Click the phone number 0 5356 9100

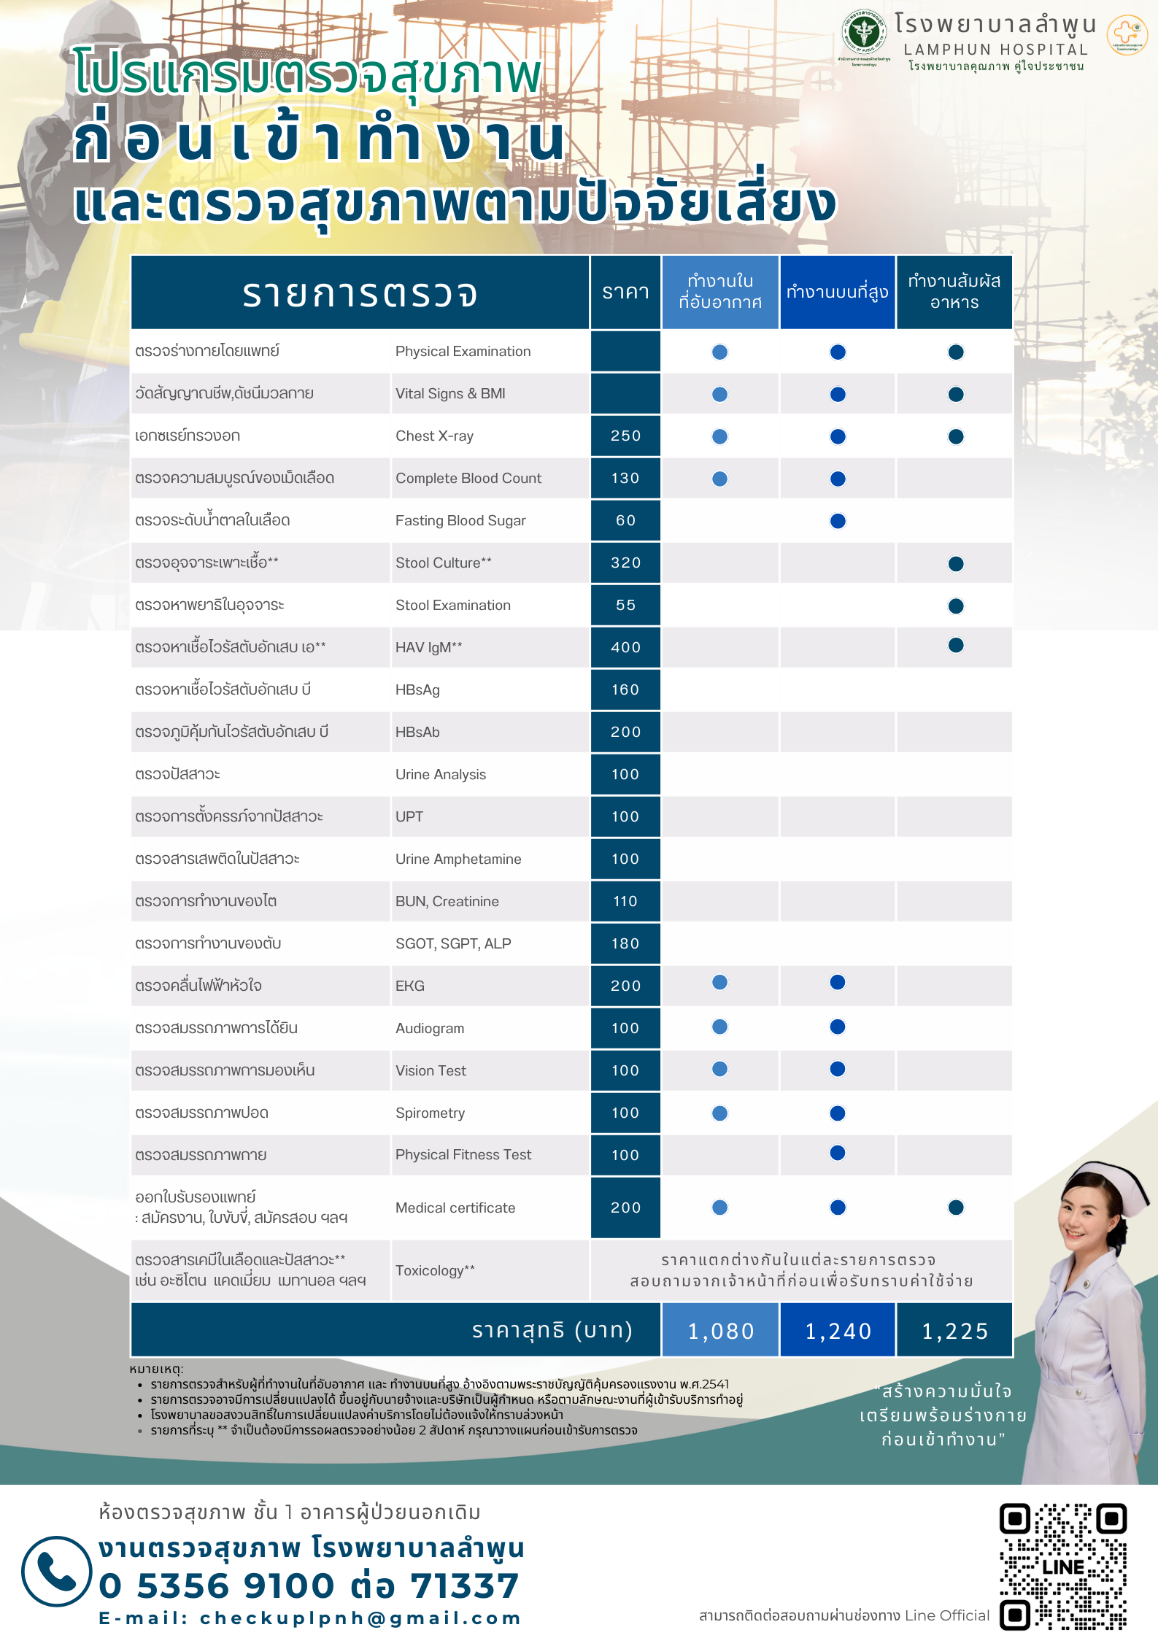click(x=217, y=1585)
